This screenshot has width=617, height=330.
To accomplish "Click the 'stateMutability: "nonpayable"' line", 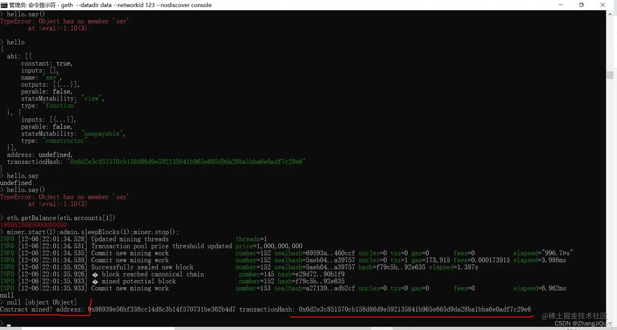I will click(x=73, y=134).
